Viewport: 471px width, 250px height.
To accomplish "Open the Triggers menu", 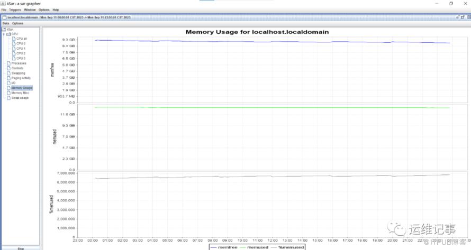I will point(15,10).
